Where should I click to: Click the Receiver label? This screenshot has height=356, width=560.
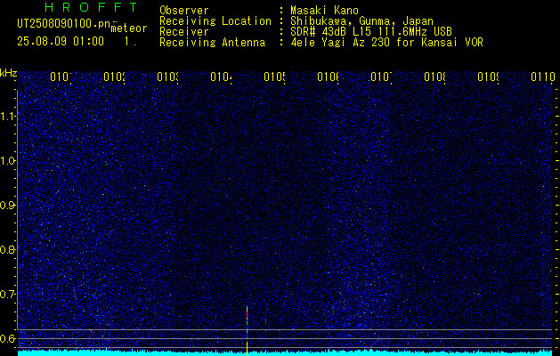pyautogui.click(x=184, y=32)
